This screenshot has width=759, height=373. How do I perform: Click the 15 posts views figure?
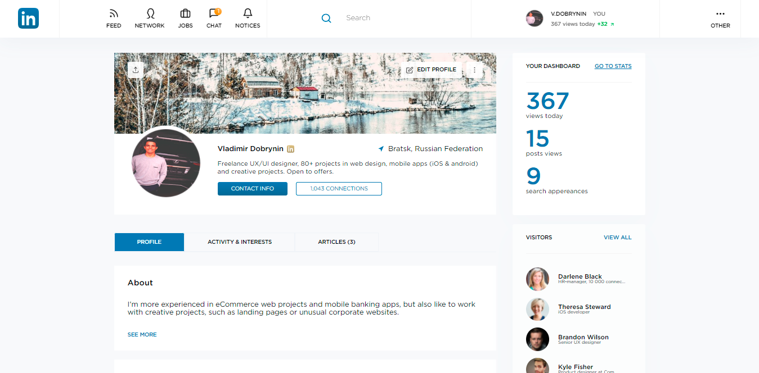pos(537,139)
